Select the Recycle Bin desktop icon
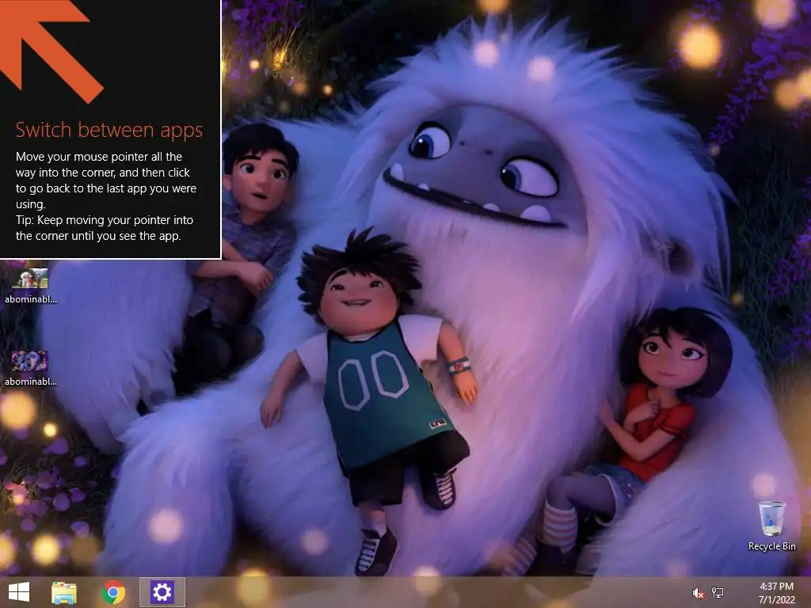811x608 pixels. [771, 526]
